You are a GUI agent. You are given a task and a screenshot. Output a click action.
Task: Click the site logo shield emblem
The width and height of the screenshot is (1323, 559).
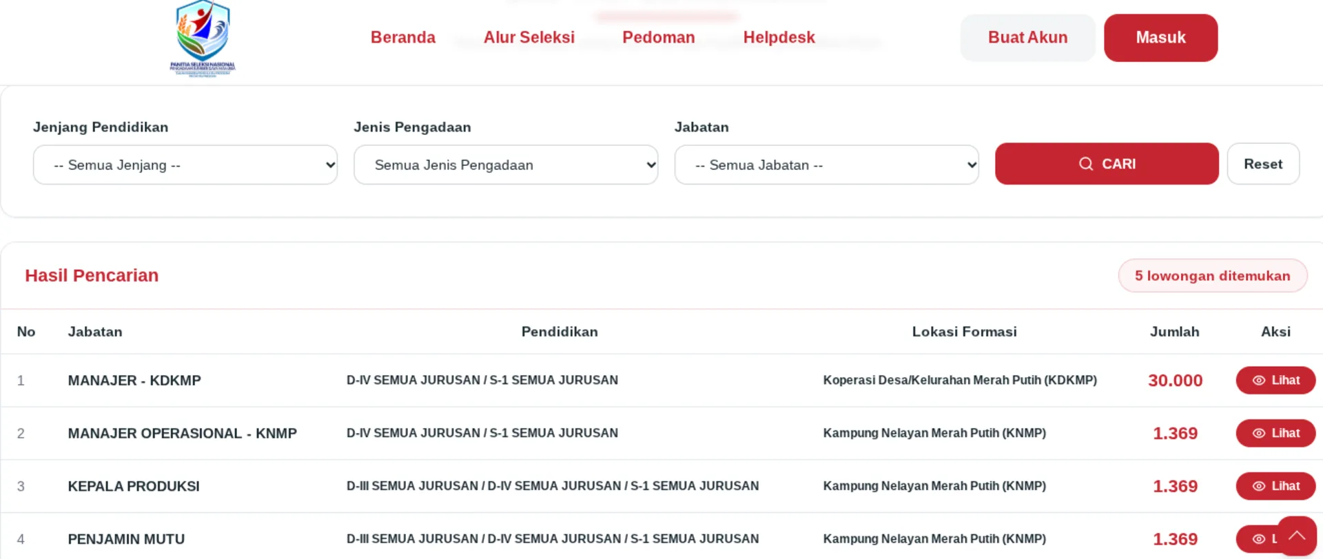203,31
